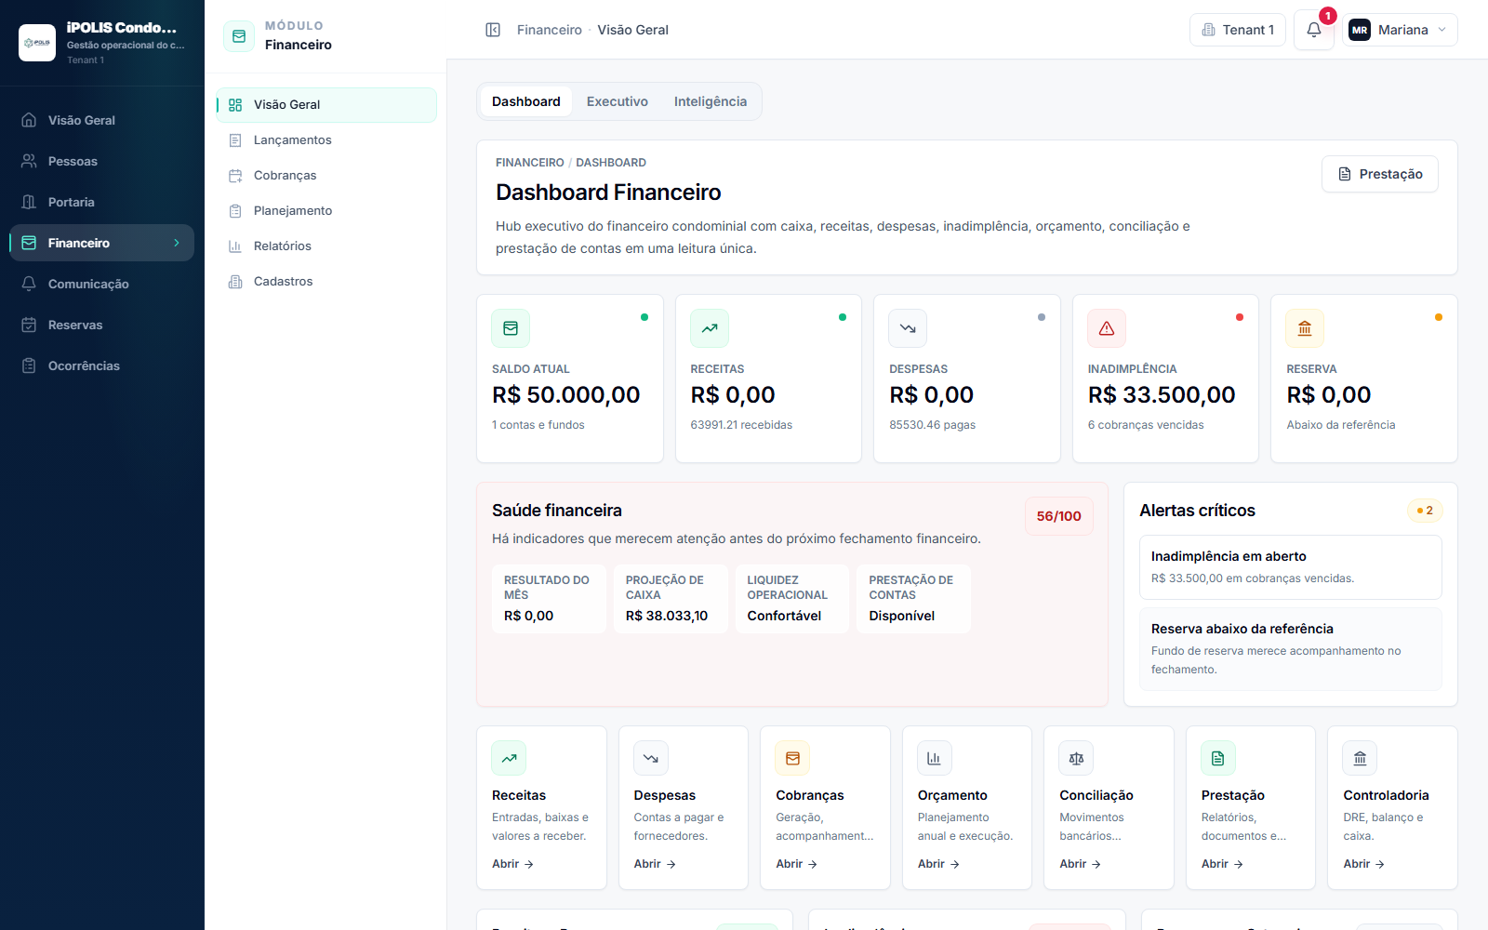1488x930 pixels.
Task: Click the MR user avatar
Action: pos(1360,30)
